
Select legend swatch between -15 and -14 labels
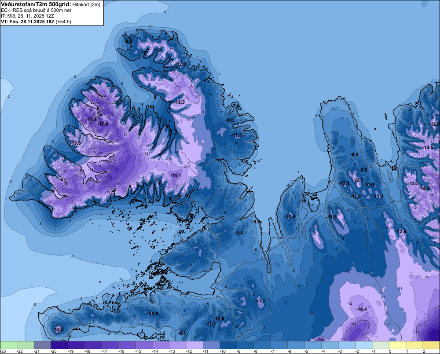(144, 345)
